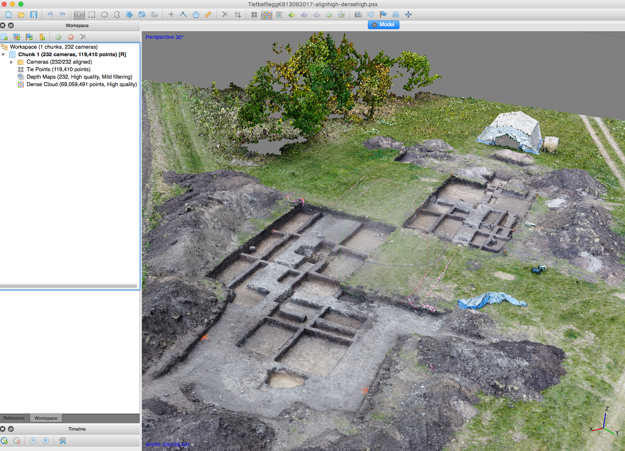The height and width of the screenshot is (451, 625).
Task: Select the Draw Point tool
Action: (x=171, y=15)
